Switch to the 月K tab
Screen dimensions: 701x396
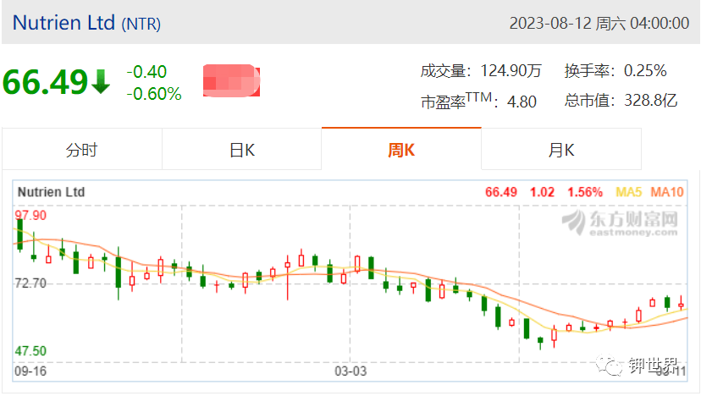[x=561, y=149]
